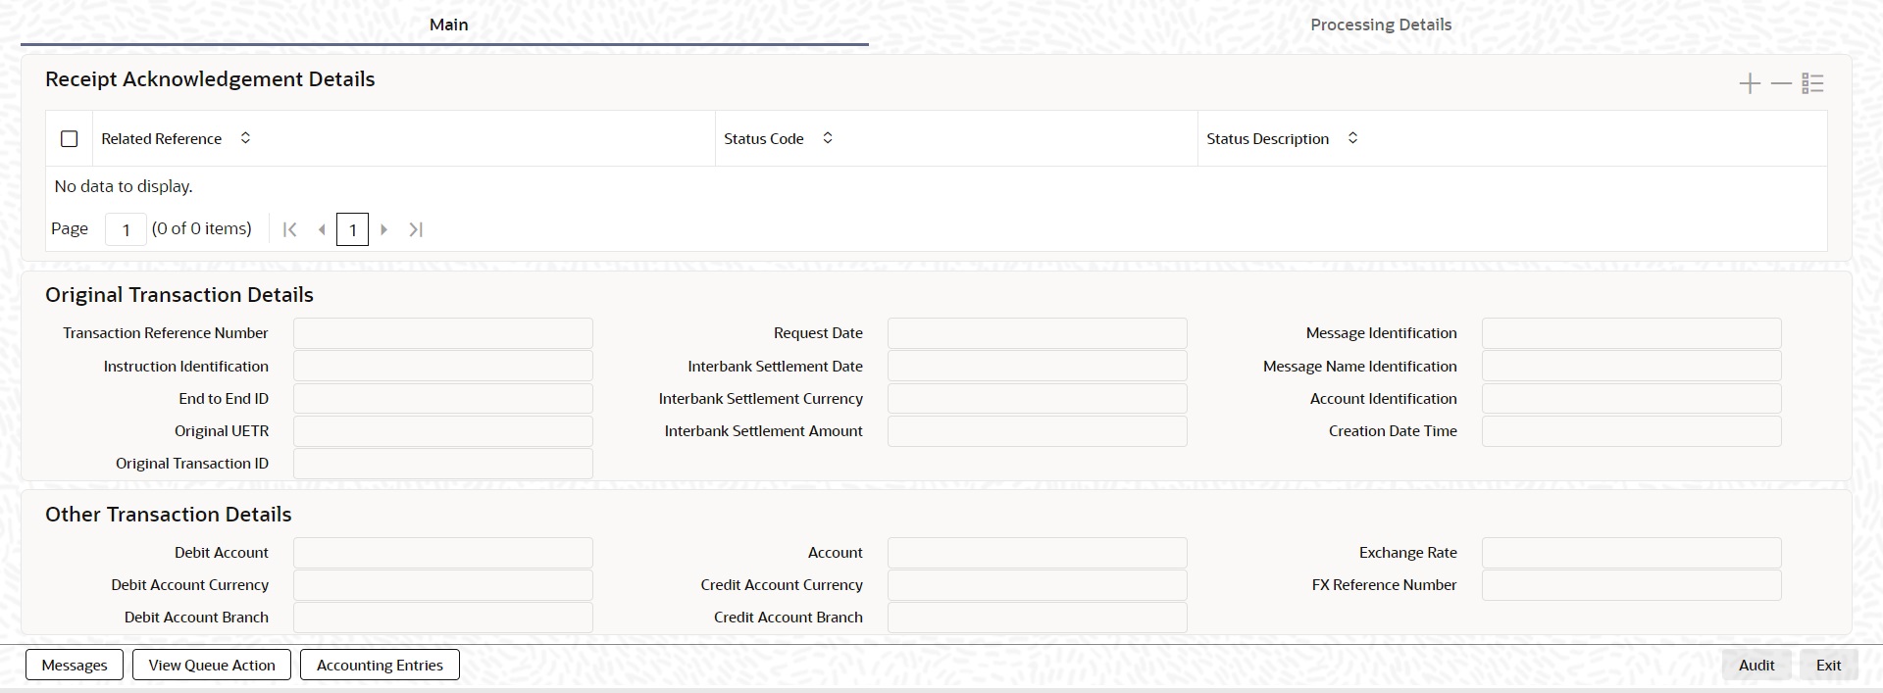The height and width of the screenshot is (693, 1883).
Task: Focus Instruction Identification field
Action: 443,366
